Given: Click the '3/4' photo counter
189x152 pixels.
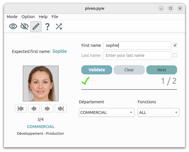Looking at the screenshot, I should [40, 119].
